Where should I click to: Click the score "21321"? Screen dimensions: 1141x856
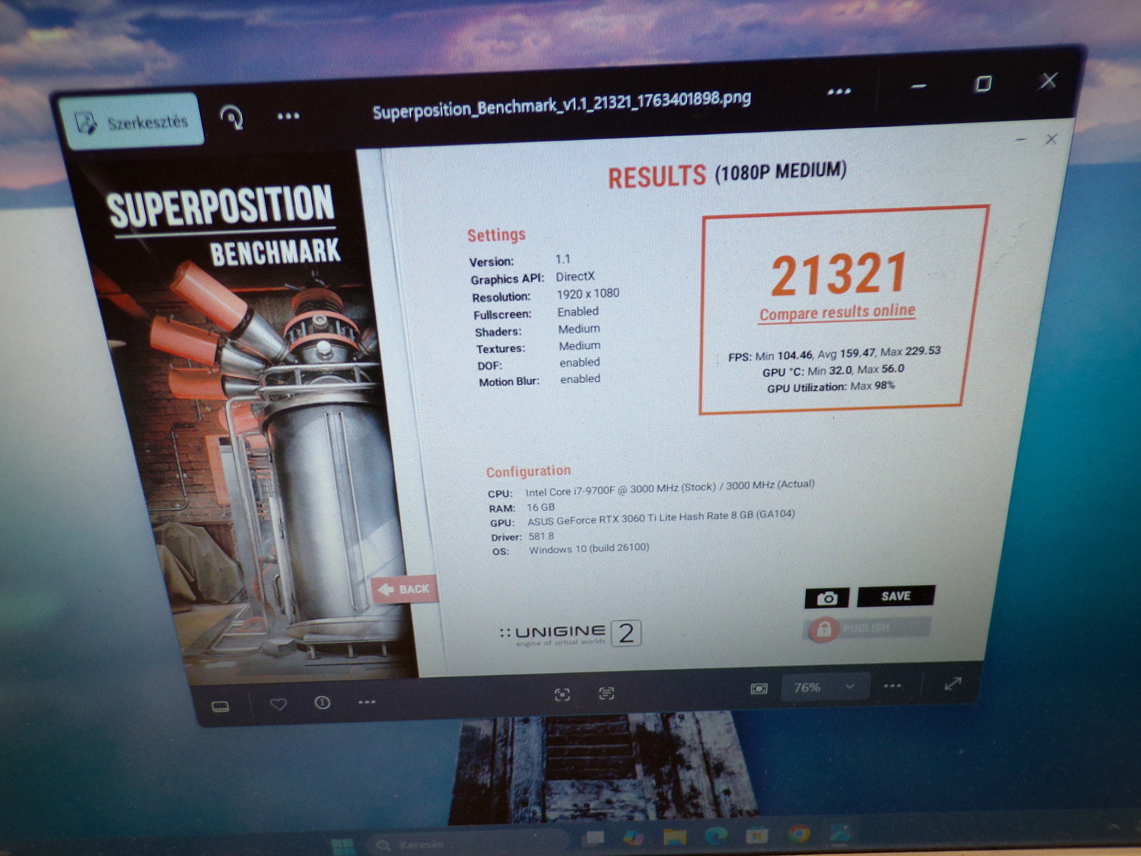(x=839, y=274)
